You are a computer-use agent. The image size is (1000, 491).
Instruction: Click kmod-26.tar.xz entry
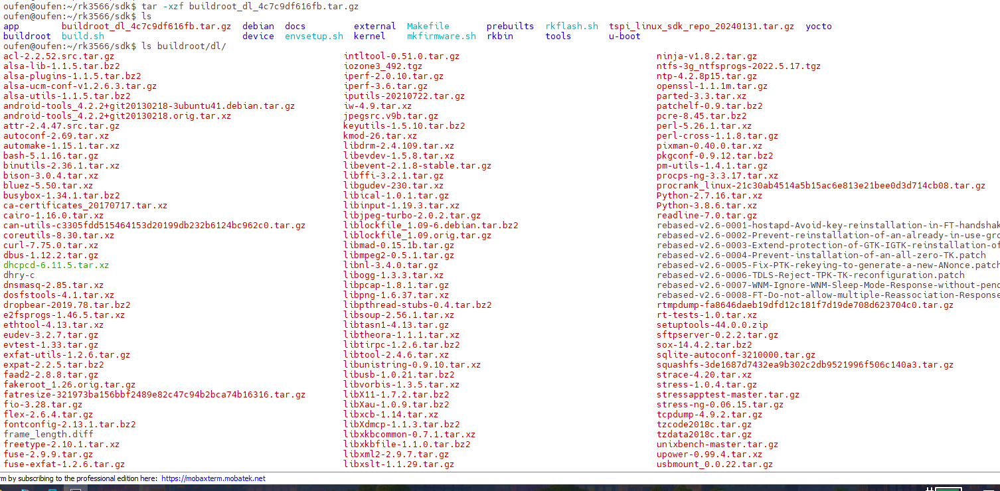(x=380, y=136)
